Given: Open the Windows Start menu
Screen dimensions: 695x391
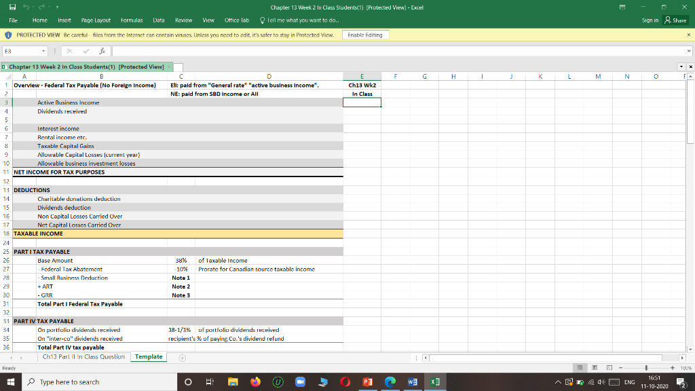Looking at the screenshot, I should 11,381.
